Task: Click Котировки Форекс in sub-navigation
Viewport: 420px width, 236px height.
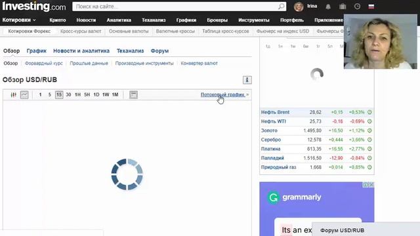Action: point(29,31)
